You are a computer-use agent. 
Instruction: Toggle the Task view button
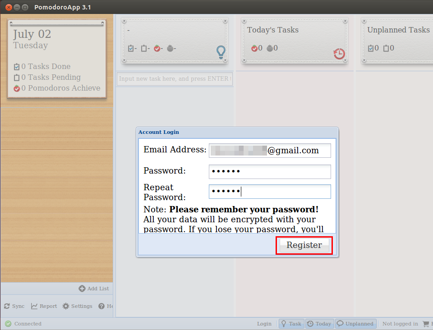pyautogui.click(x=291, y=324)
